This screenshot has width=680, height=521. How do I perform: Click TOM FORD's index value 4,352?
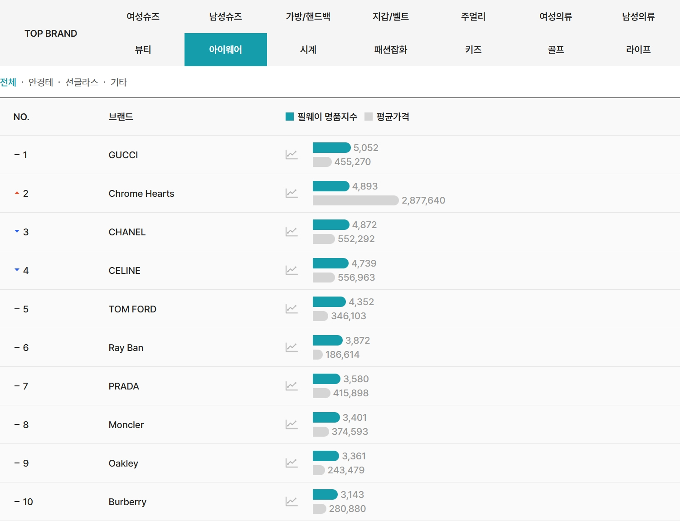click(x=361, y=302)
